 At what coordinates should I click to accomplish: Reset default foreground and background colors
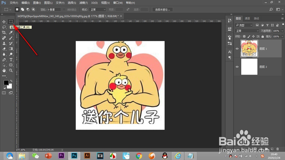(4, 88)
